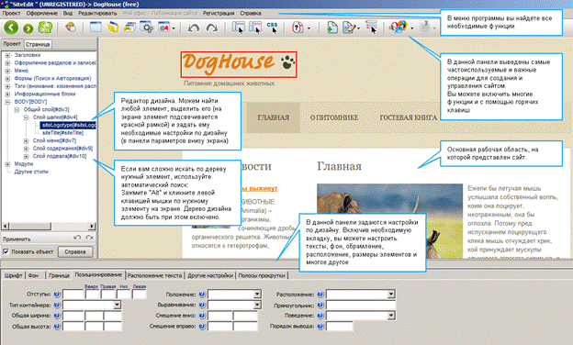The height and width of the screenshot is (345, 573).
Task: Click help icon next to Выравнивание
Action: pos(202,305)
